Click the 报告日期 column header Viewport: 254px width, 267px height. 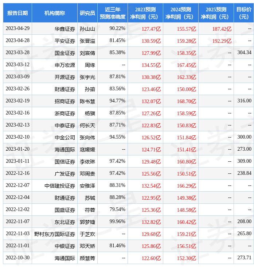tap(17, 13)
